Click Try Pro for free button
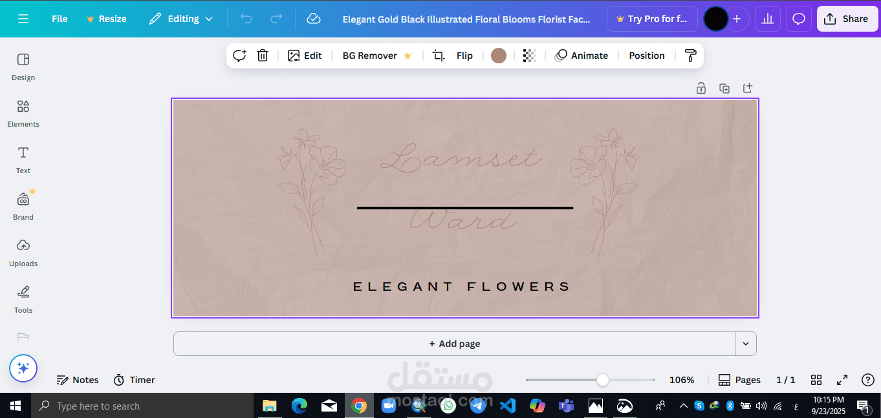 pos(652,19)
